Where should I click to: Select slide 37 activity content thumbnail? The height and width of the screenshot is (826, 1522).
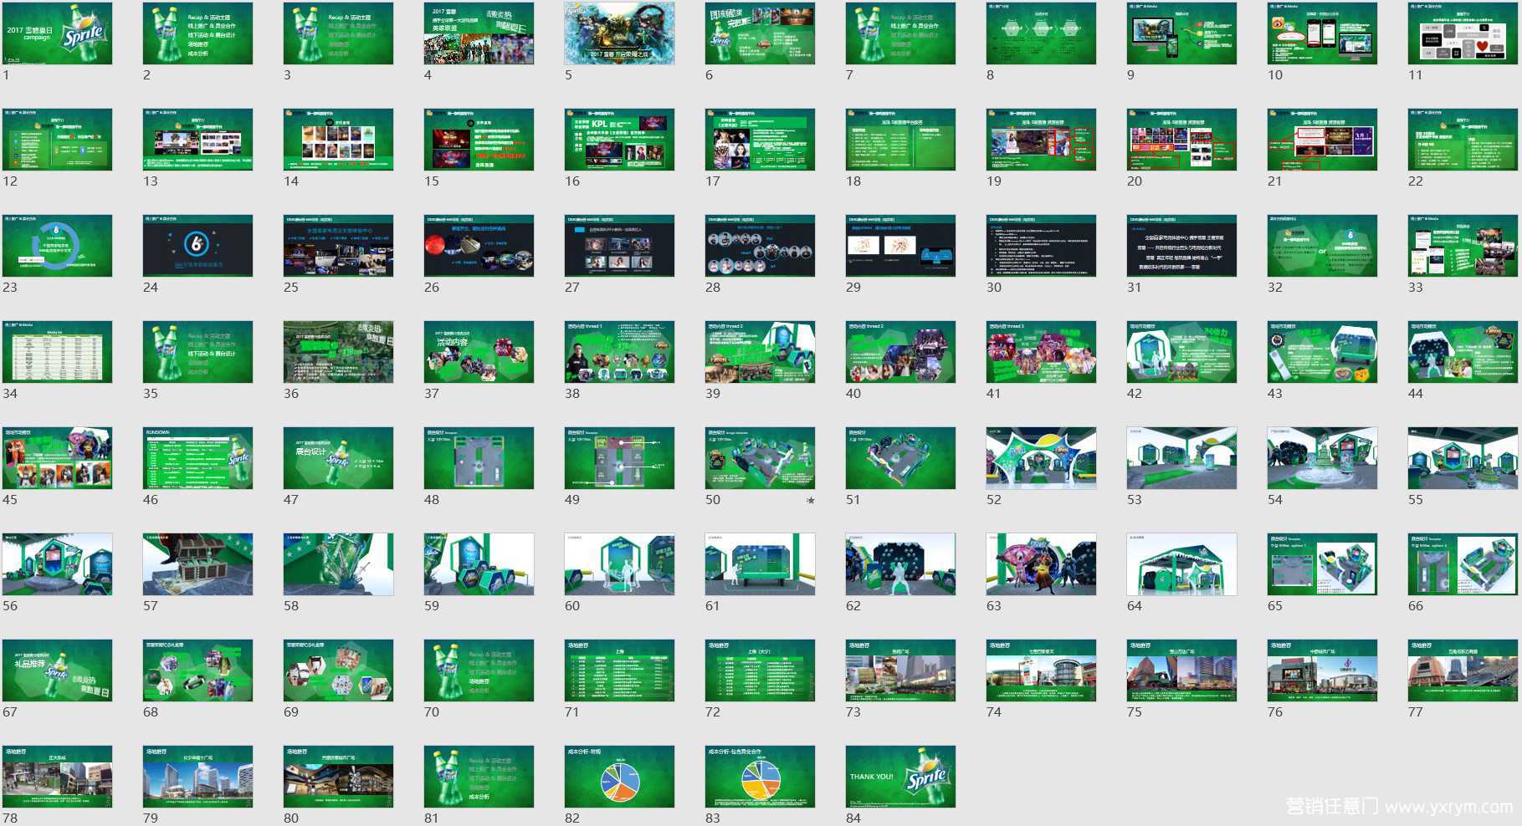(479, 352)
